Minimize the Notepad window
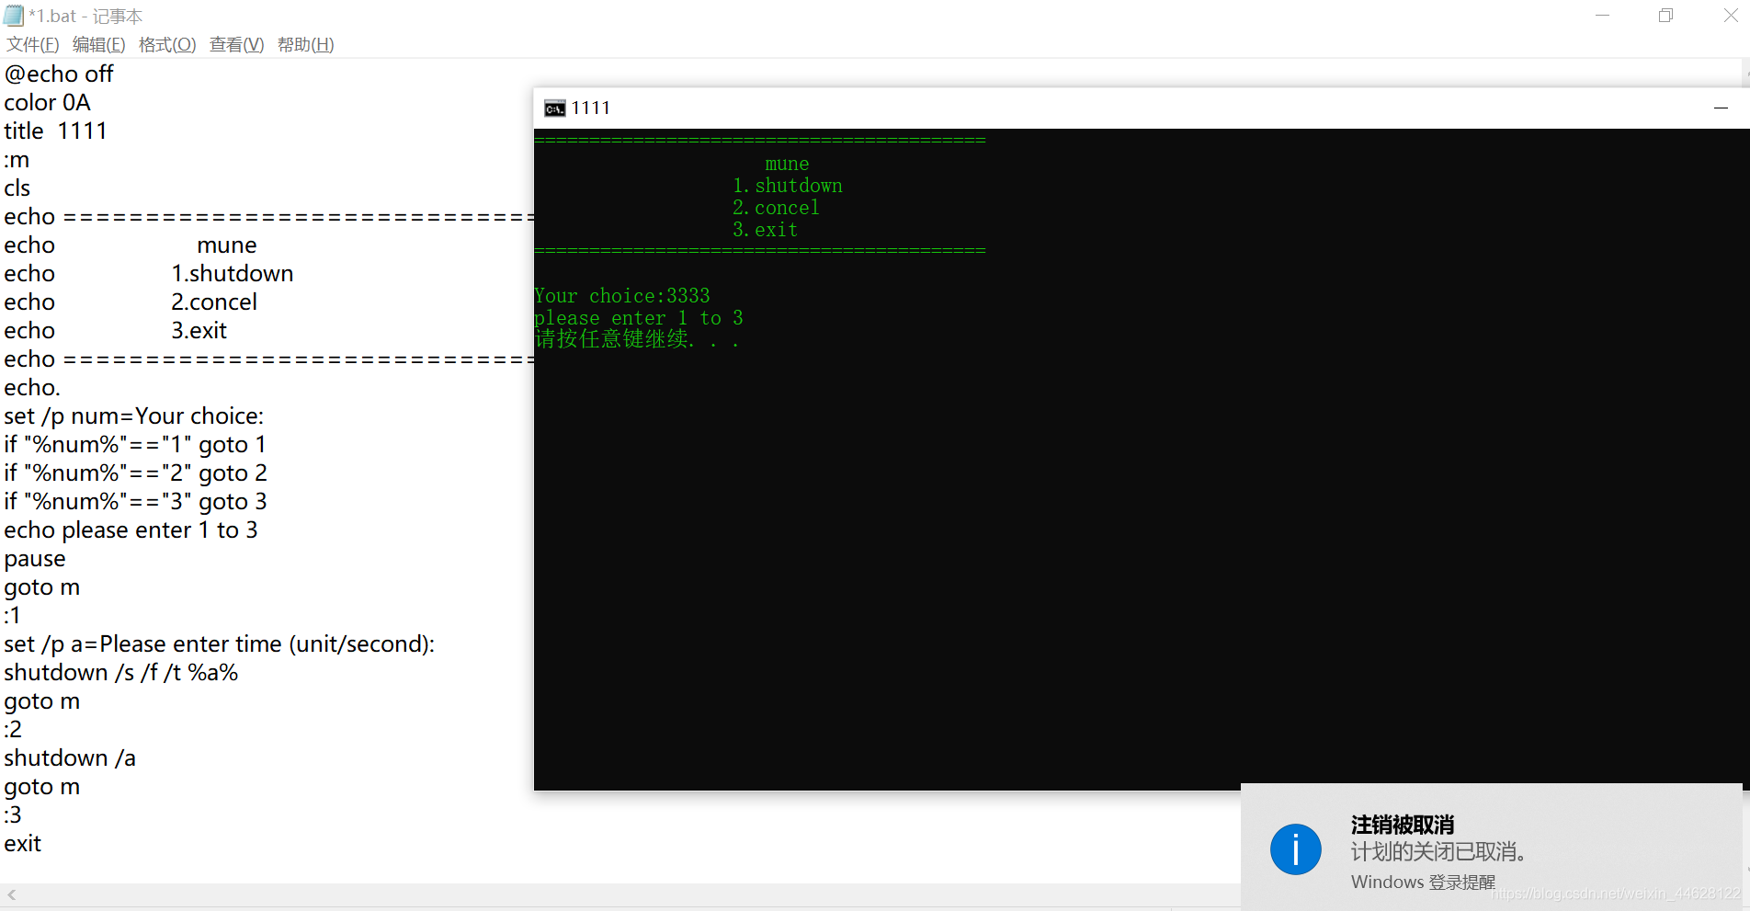The height and width of the screenshot is (911, 1750). coord(1602,16)
